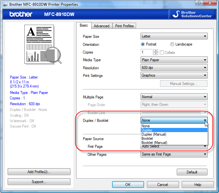Open the Print Settings dropdown
219x193 pixels.
click(174, 75)
